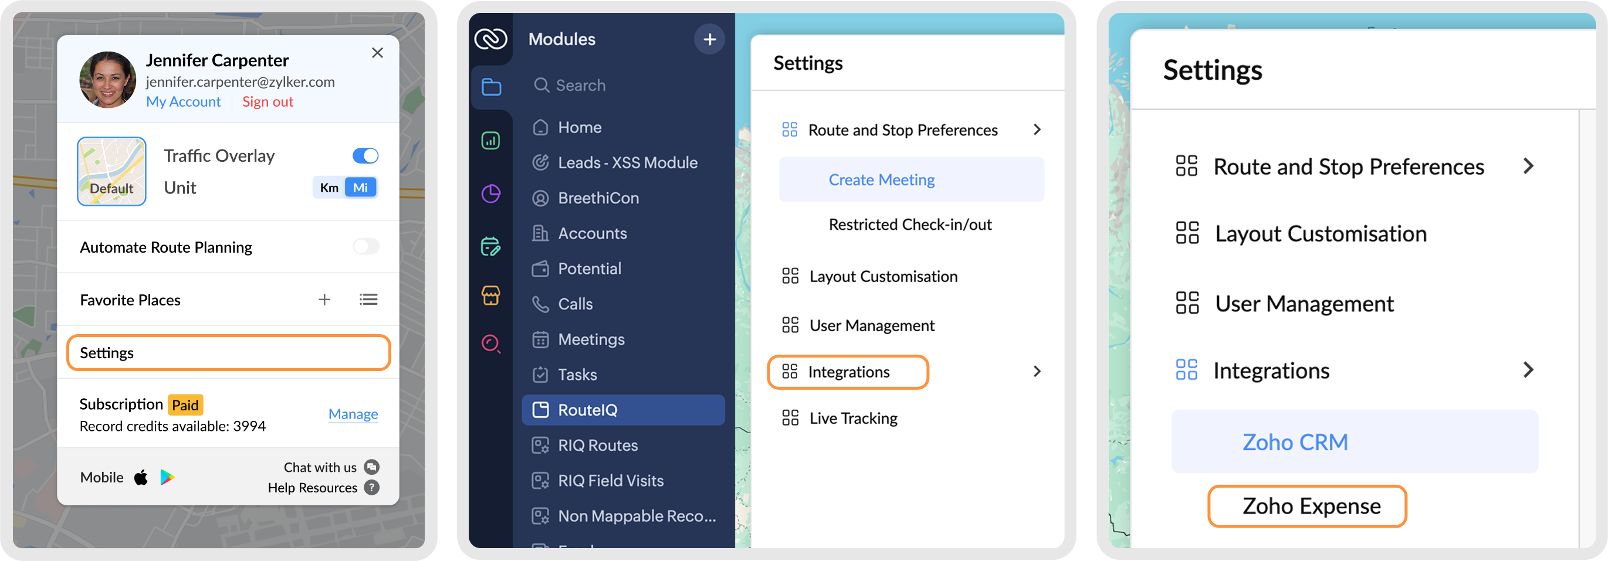Open the Help Resources question mark icon
The height and width of the screenshot is (561, 1608).
(x=372, y=488)
